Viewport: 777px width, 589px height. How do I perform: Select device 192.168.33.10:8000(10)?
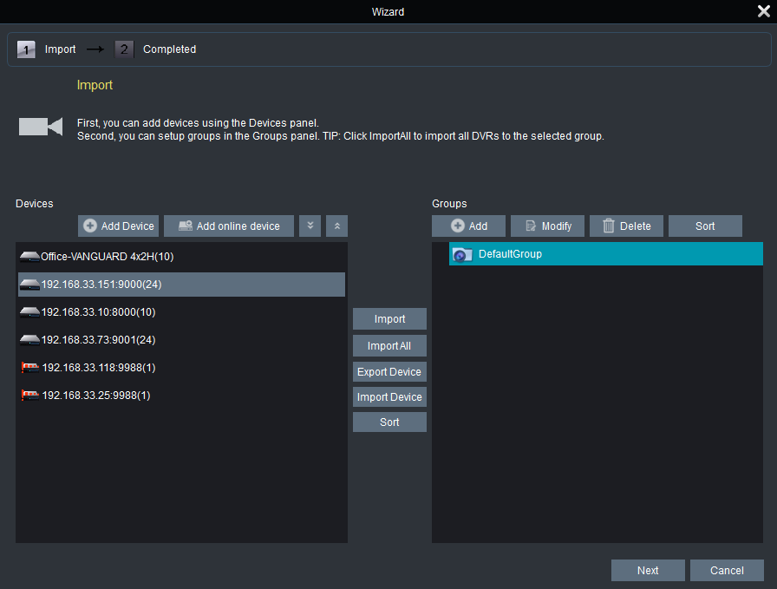[98, 312]
